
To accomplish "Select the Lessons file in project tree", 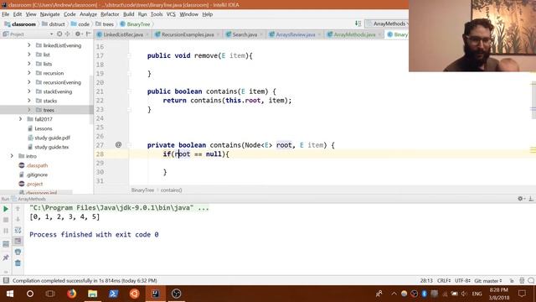I will point(43,128).
